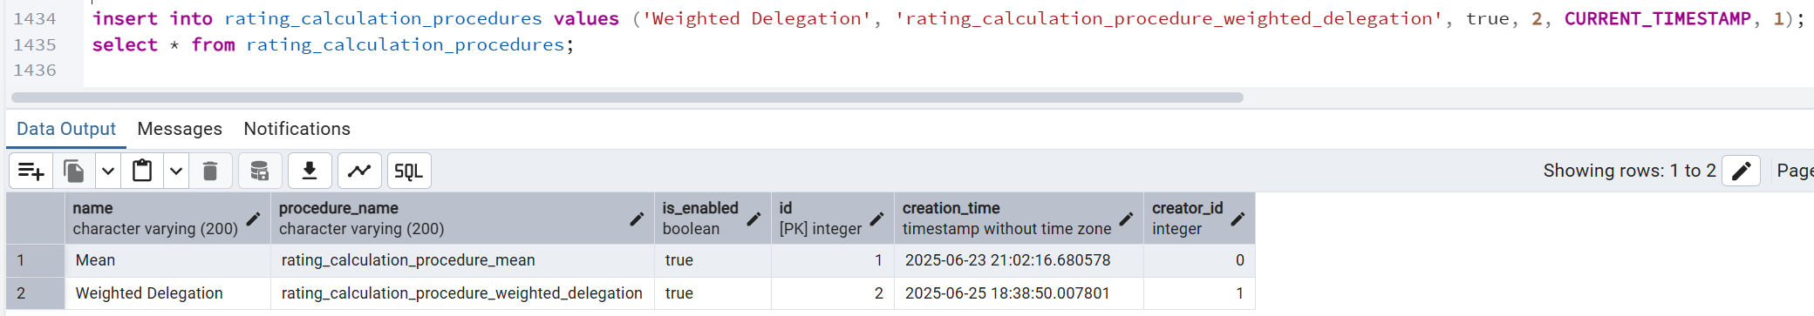Click the Delete row trash icon

click(x=210, y=171)
